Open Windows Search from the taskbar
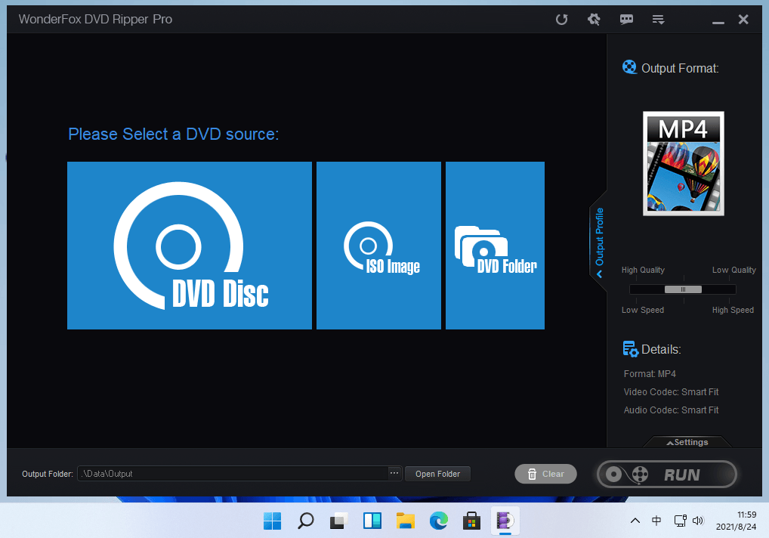The image size is (769, 538). pyautogui.click(x=305, y=521)
